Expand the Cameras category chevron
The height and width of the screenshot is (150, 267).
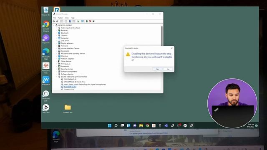(57, 35)
